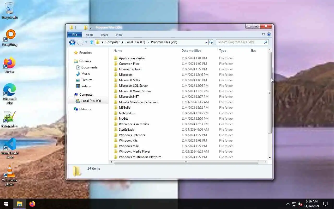Click the New folder quick access icon
334x209 pixels.
[86, 27]
